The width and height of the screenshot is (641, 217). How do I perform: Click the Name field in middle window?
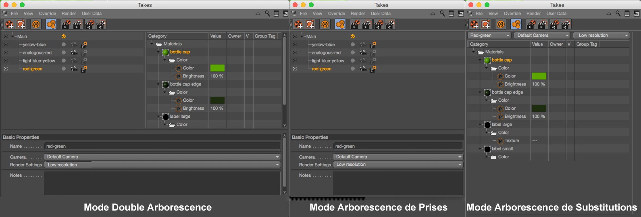click(398, 146)
